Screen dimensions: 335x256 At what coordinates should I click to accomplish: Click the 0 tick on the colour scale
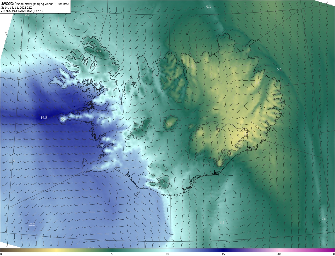(1, 254)
